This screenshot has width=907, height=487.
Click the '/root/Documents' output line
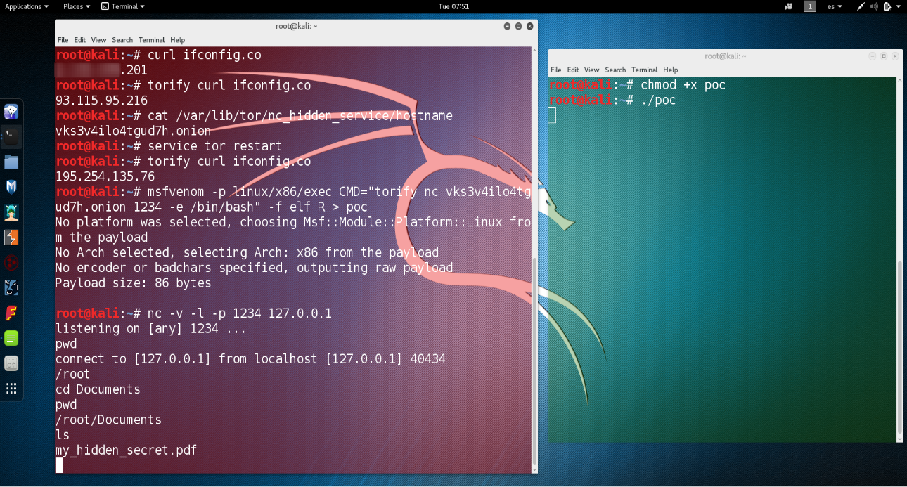coord(108,420)
